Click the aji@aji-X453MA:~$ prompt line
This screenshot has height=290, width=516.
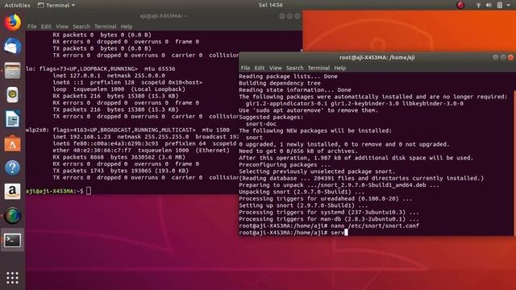(x=59, y=191)
